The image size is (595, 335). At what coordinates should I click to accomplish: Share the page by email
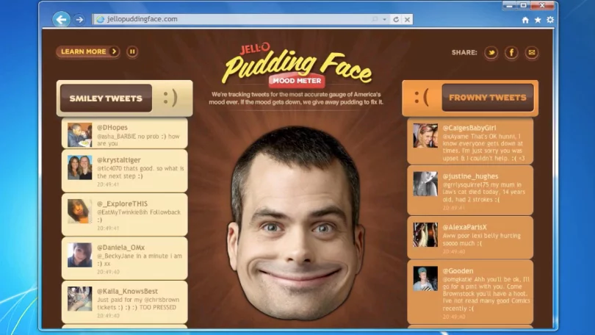[531, 53]
